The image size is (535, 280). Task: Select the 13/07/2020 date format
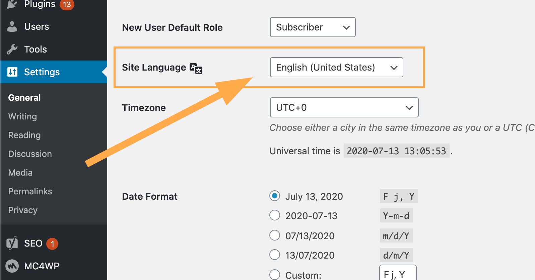275,255
